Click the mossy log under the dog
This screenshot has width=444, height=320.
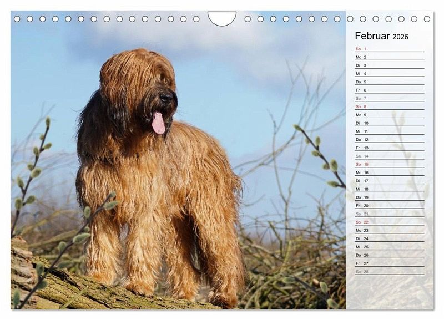[67, 286]
